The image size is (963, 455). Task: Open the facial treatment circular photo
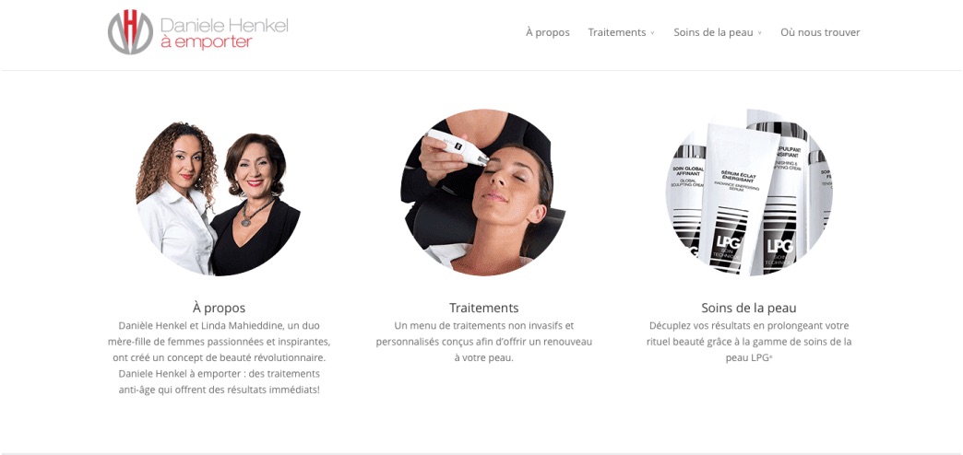tap(483, 192)
